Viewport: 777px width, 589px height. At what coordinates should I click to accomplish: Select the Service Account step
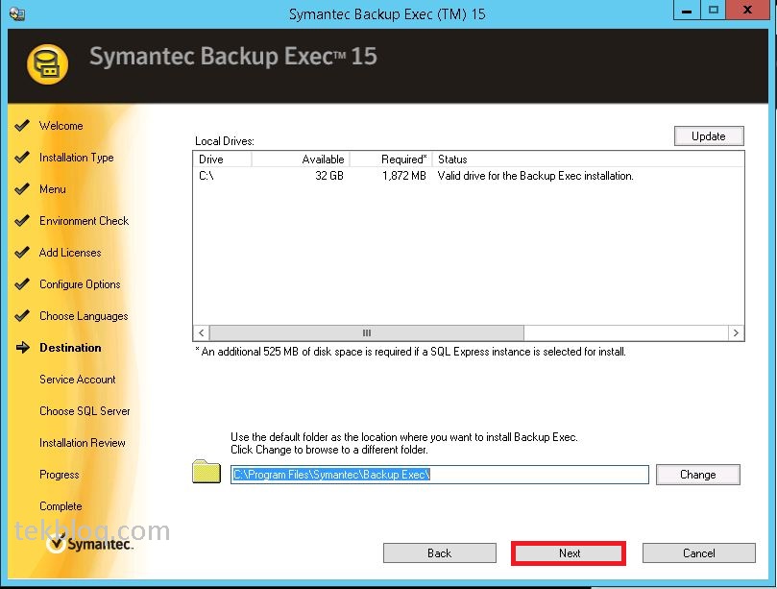click(x=77, y=380)
